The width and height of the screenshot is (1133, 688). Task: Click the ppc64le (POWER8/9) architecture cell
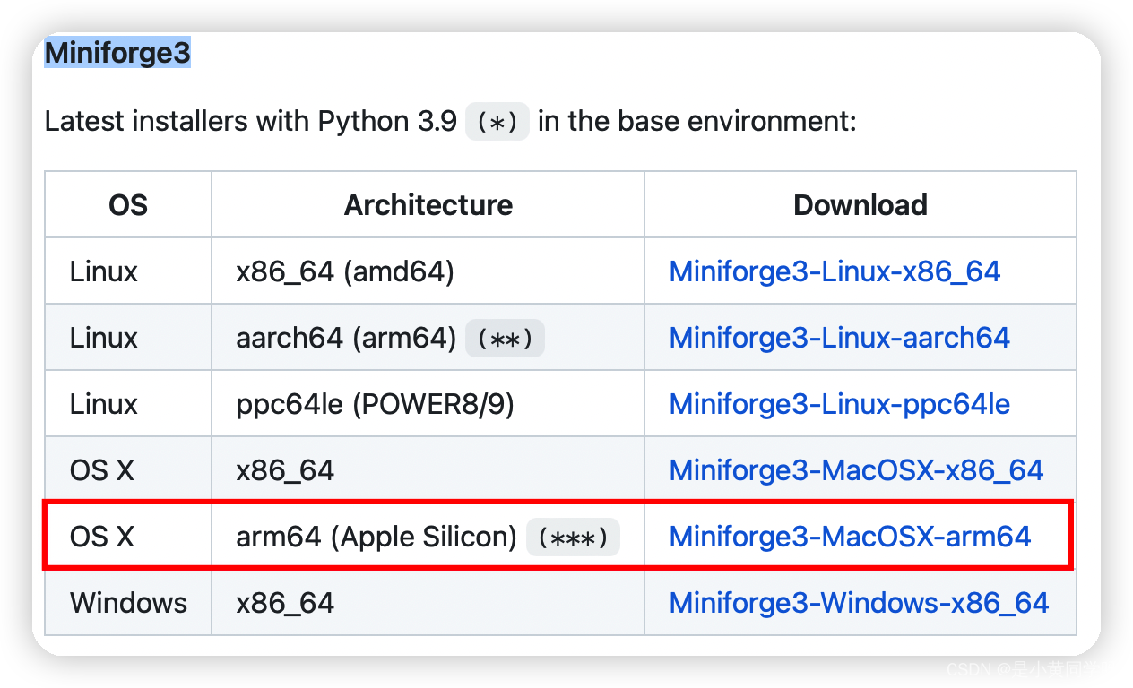coord(376,404)
